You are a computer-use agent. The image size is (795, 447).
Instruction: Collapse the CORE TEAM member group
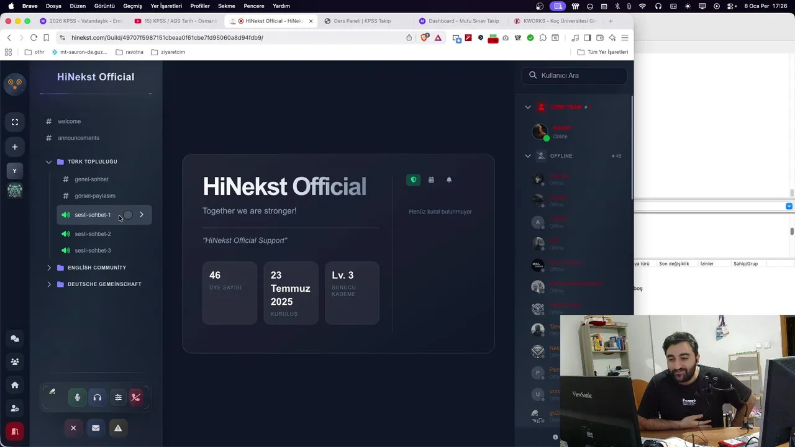(528, 107)
